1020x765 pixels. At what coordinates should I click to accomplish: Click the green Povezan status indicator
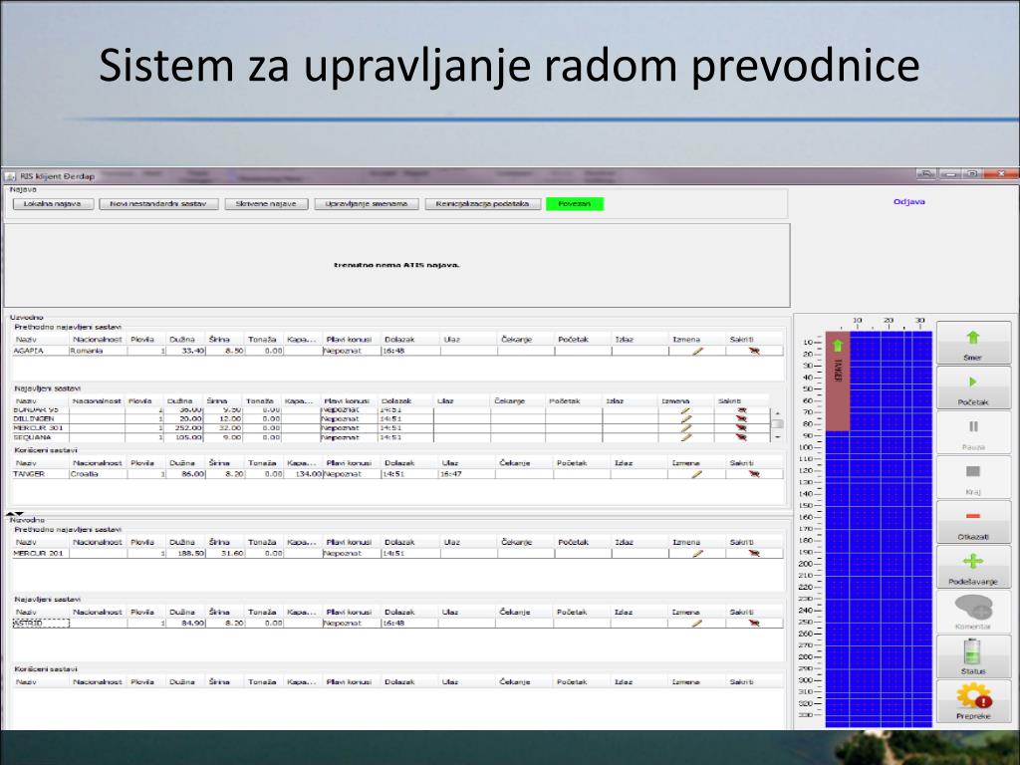tap(575, 204)
